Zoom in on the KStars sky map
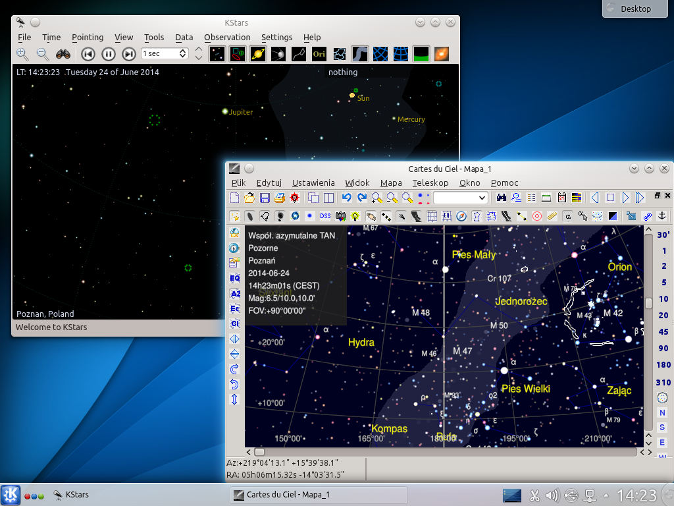The height and width of the screenshot is (506, 674). pyautogui.click(x=22, y=54)
